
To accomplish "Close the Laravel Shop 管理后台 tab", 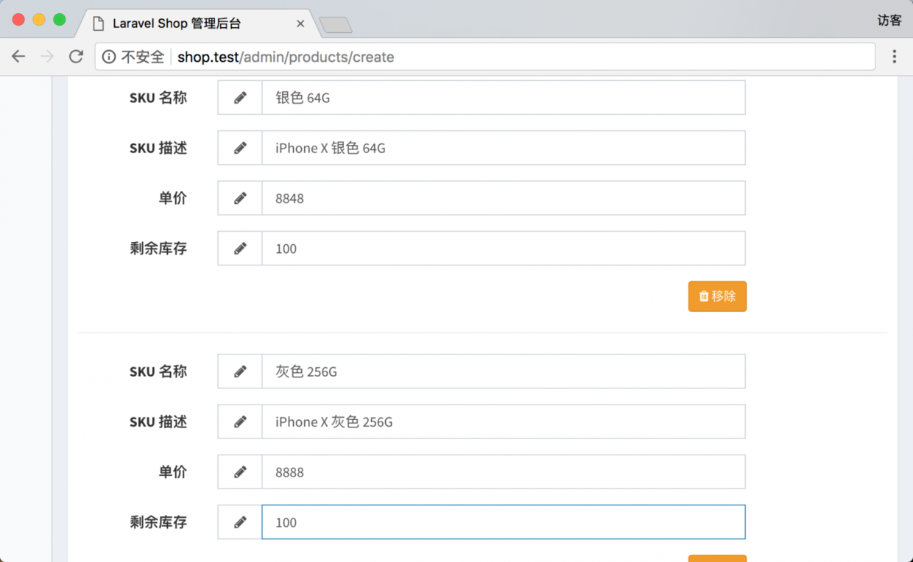I will (x=300, y=24).
